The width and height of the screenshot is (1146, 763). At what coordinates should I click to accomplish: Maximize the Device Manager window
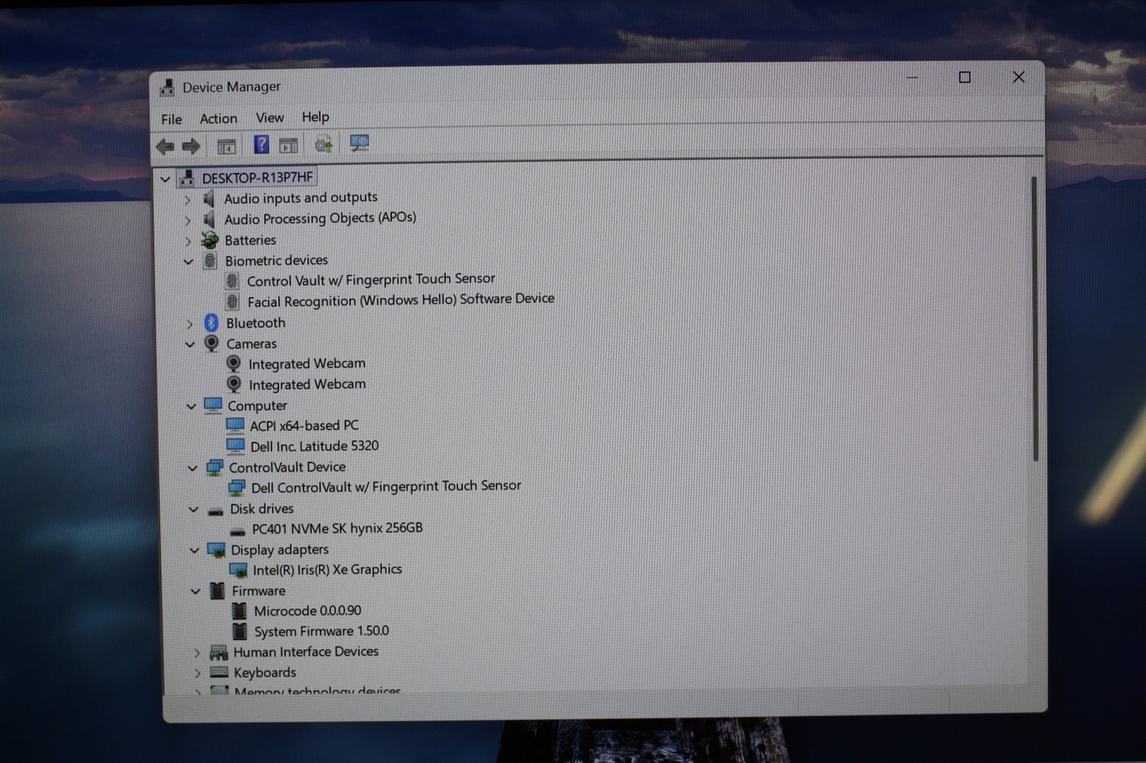click(965, 77)
